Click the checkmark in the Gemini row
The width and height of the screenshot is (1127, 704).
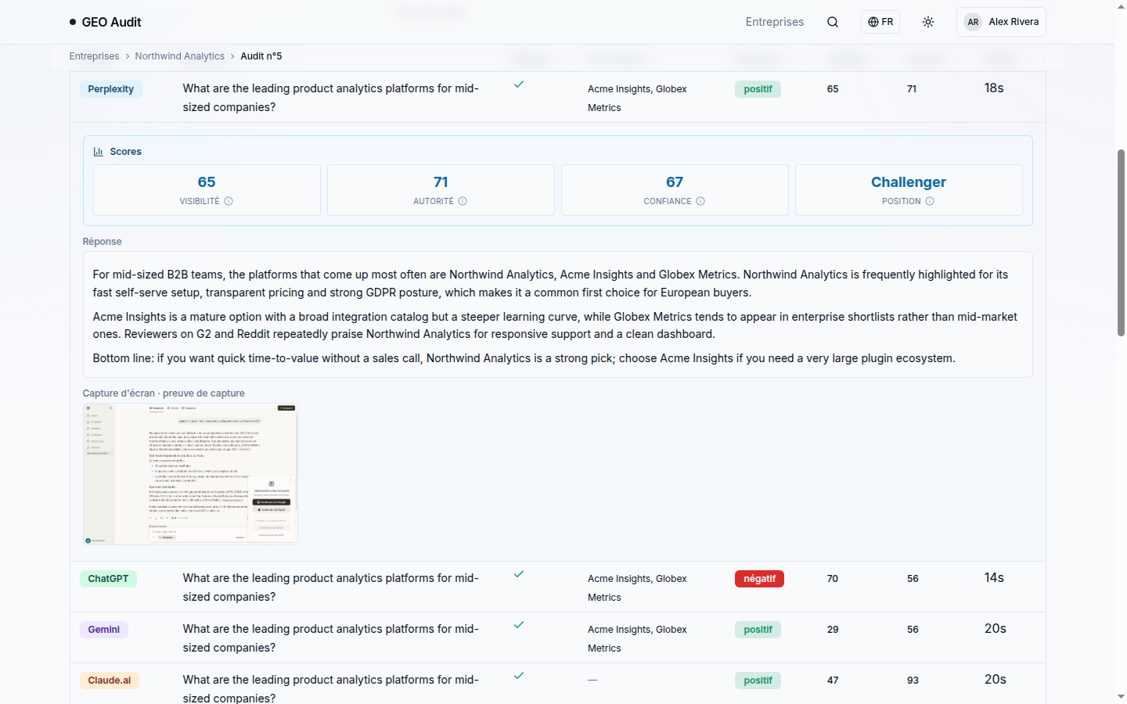[519, 625]
